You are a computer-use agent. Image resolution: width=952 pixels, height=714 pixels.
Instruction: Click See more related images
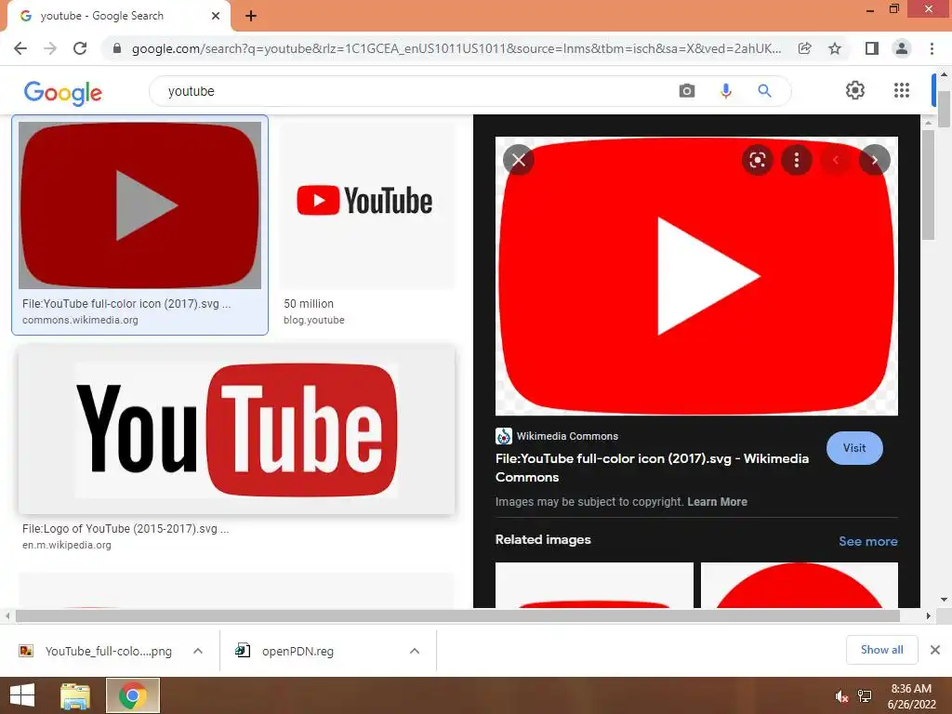(867, 541)
